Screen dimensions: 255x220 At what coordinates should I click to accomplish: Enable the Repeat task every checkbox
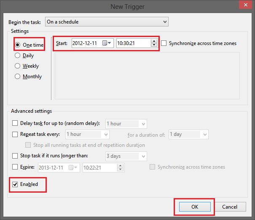(15, 134)
